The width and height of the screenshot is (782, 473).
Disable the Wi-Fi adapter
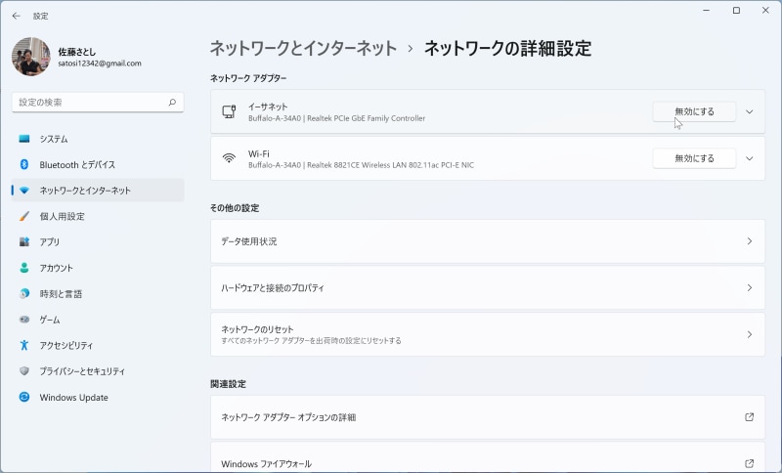tap(693, 158)
